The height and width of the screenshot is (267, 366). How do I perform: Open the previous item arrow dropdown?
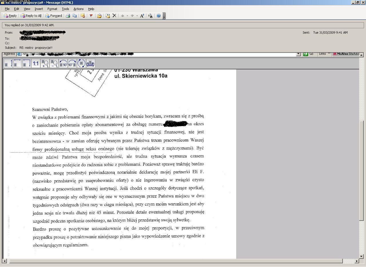click(x=127, y=16)
